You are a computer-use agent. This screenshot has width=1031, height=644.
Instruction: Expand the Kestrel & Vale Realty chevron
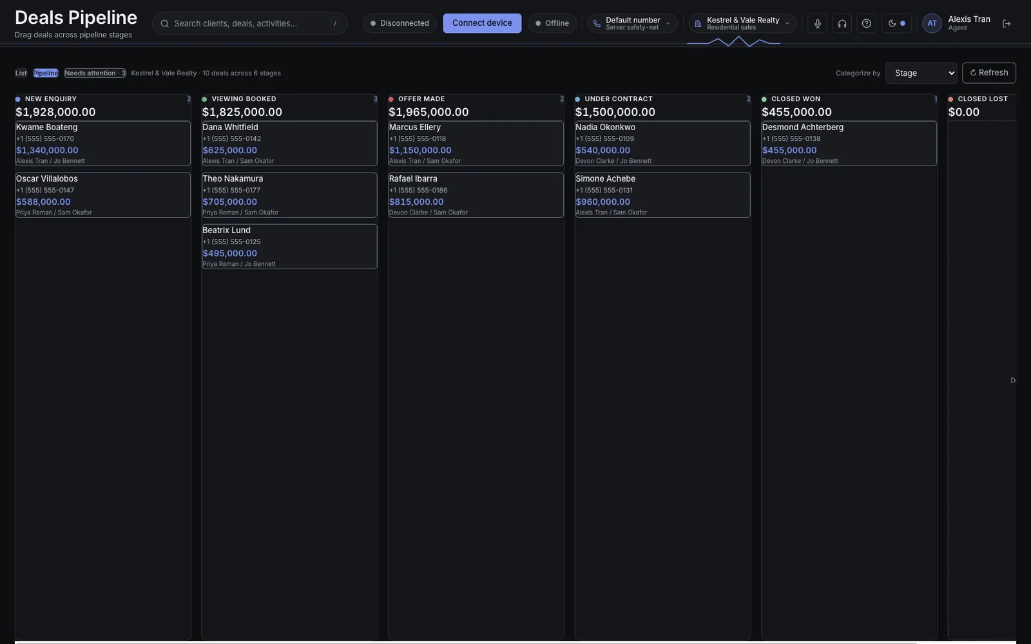click(787, 23)
